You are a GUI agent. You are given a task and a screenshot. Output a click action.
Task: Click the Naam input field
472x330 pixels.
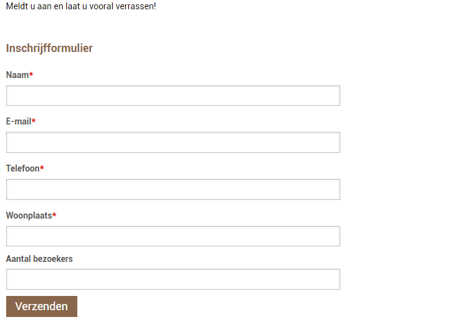tap(173, 96)
